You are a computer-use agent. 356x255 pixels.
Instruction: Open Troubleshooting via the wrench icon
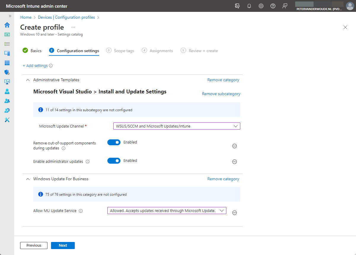click(x=7, y=120)
